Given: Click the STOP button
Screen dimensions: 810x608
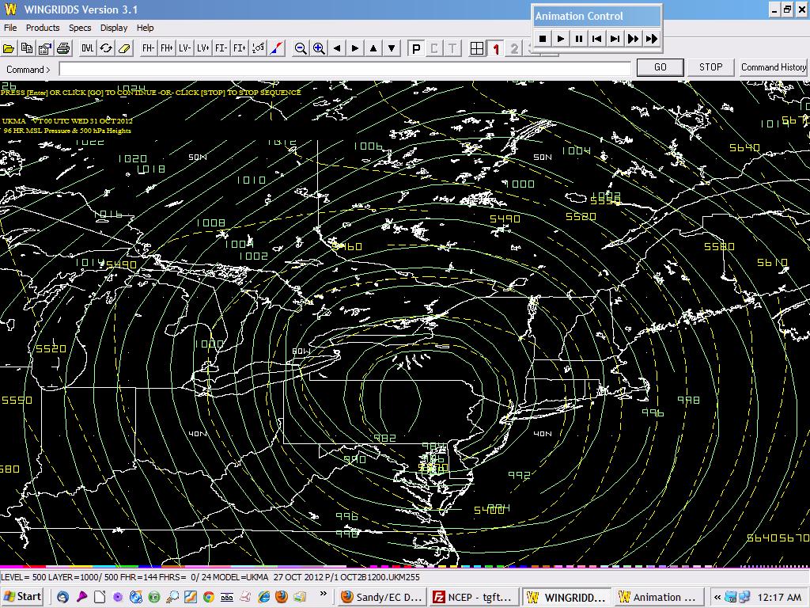Looking at the screenshot, I should point(711,67).
